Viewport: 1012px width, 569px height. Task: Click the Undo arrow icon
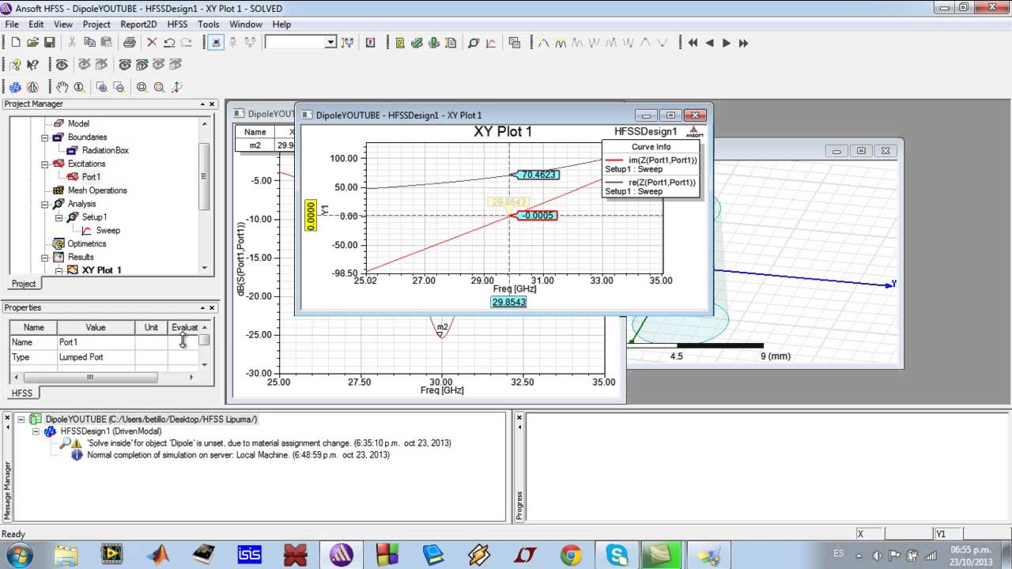tap(169, 42)
